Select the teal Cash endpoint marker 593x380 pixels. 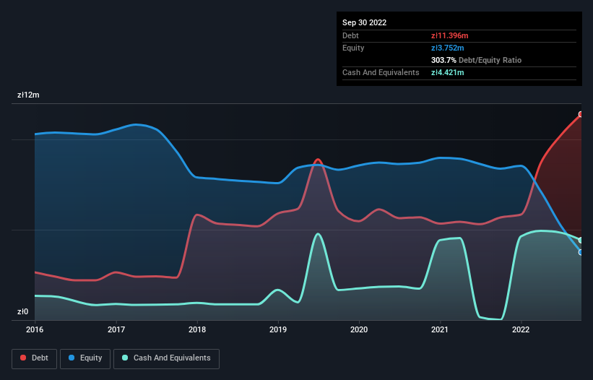581,240
